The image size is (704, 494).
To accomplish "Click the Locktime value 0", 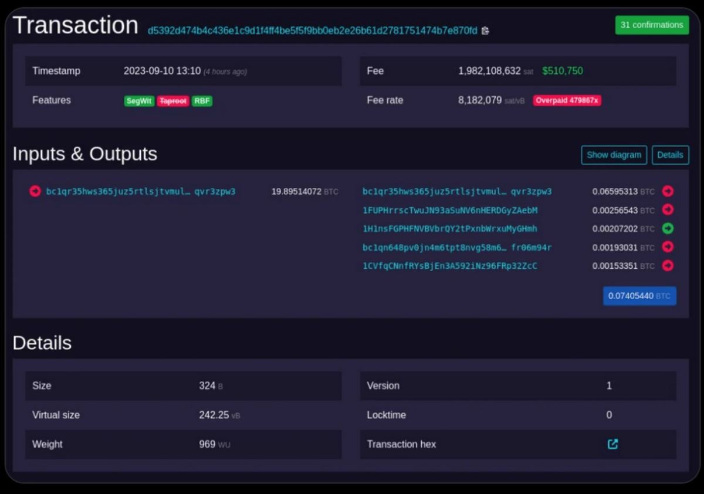I will pyautogui.click(x=609, y=415).
